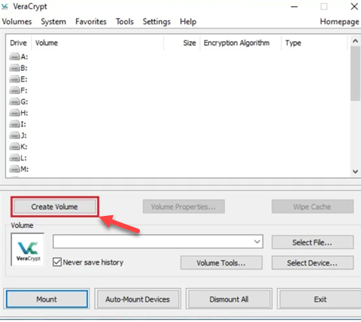Select the "L:" drive letter text

click(x=24, y=158)
